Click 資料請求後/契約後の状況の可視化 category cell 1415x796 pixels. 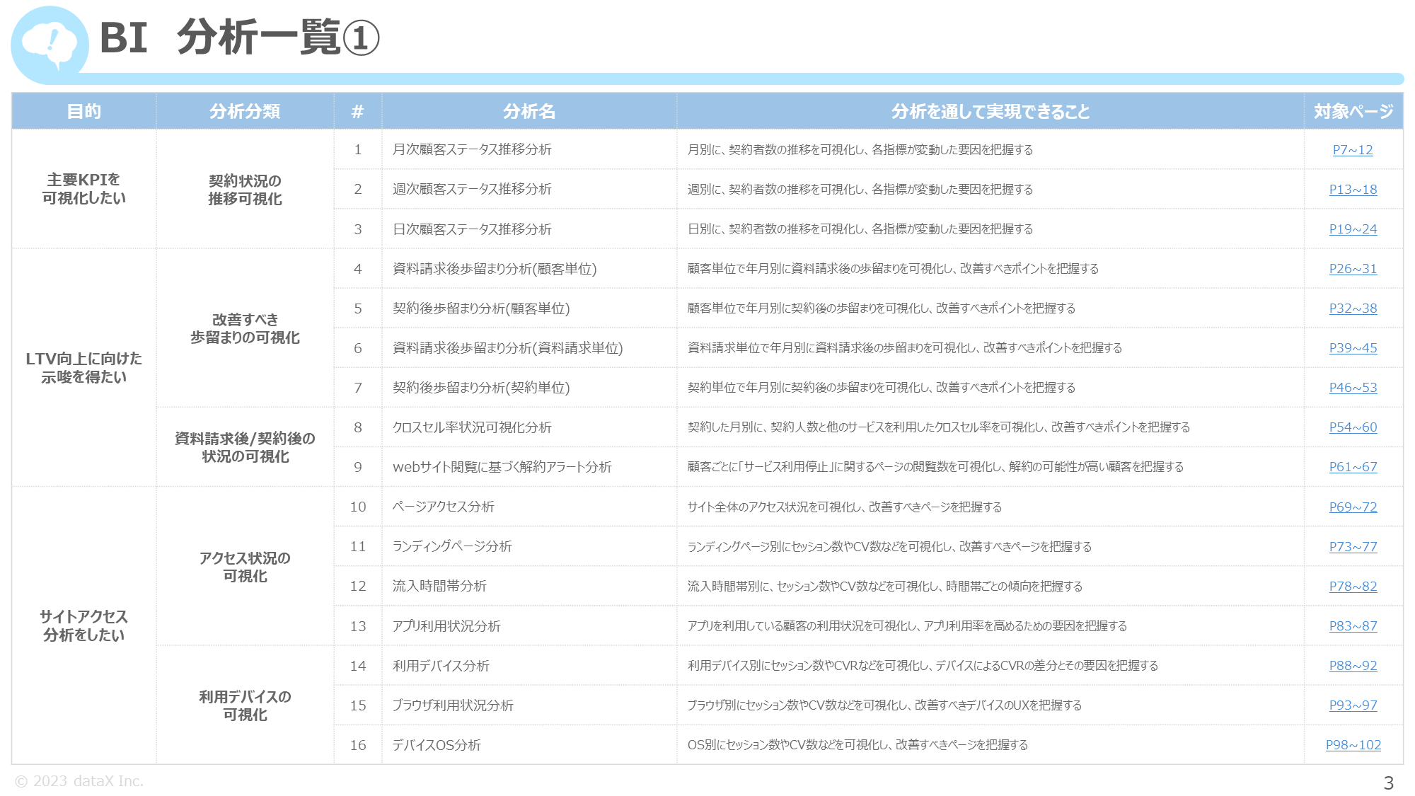(245, 446)
